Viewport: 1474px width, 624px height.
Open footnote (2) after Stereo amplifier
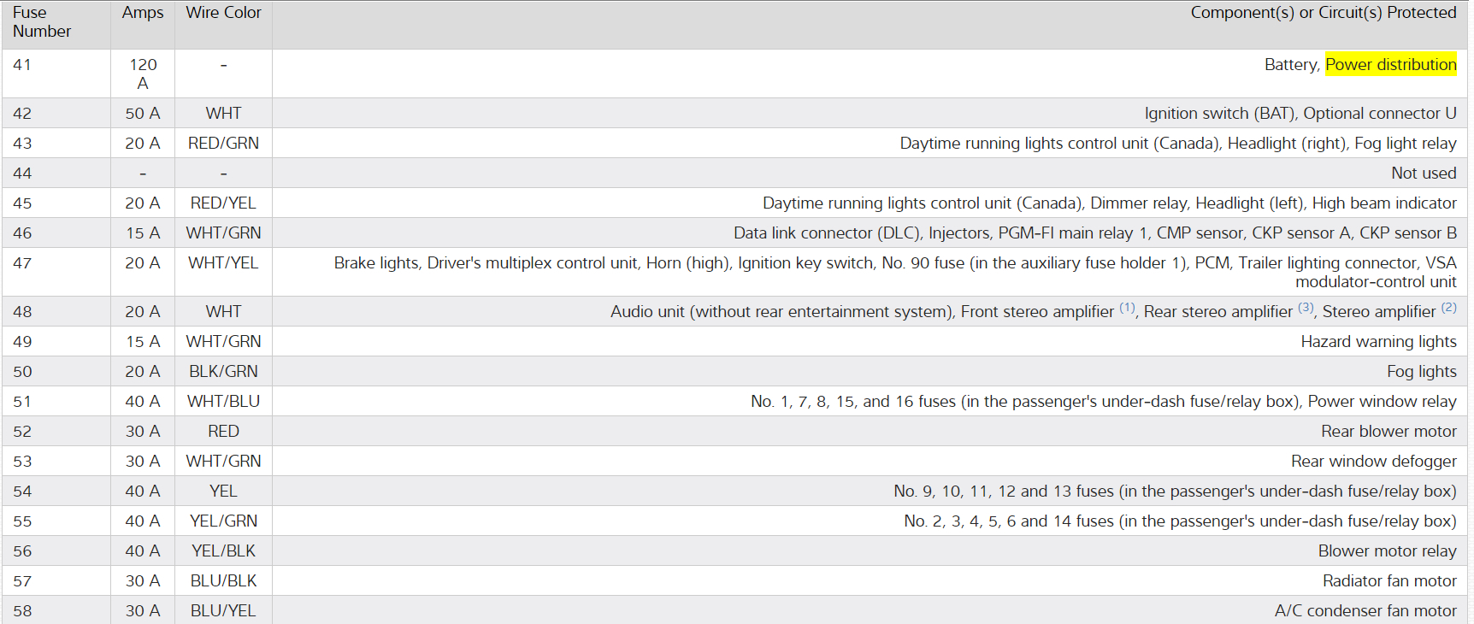1448,308
